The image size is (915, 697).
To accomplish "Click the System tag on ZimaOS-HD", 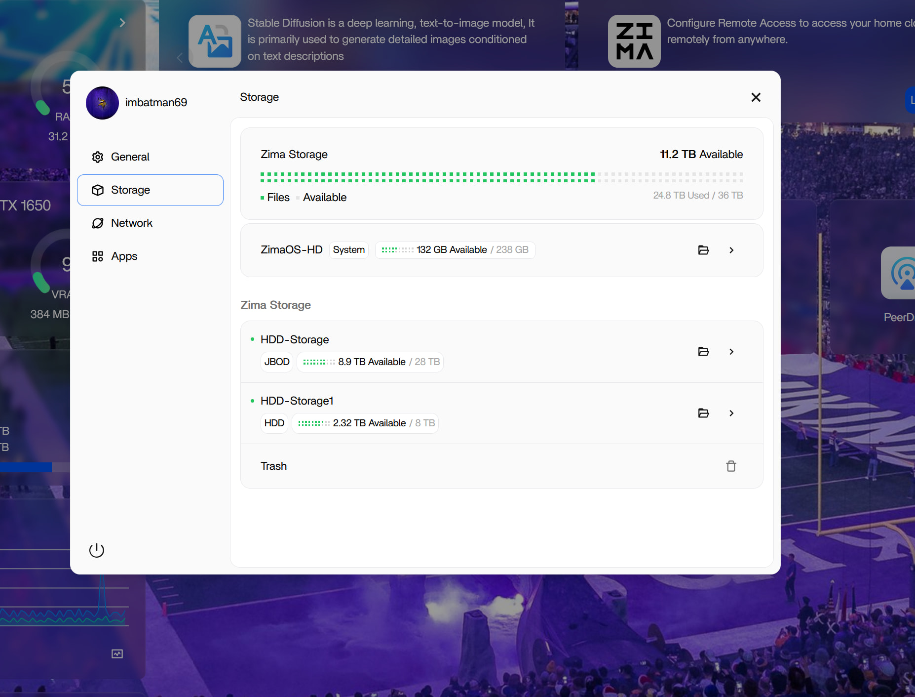I will click(x=349, y=250).
